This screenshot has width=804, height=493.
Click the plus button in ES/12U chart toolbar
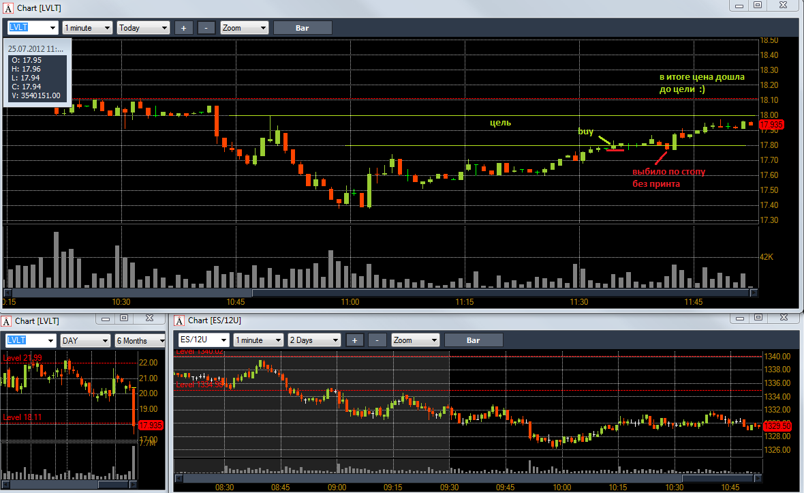pos(354,340)
